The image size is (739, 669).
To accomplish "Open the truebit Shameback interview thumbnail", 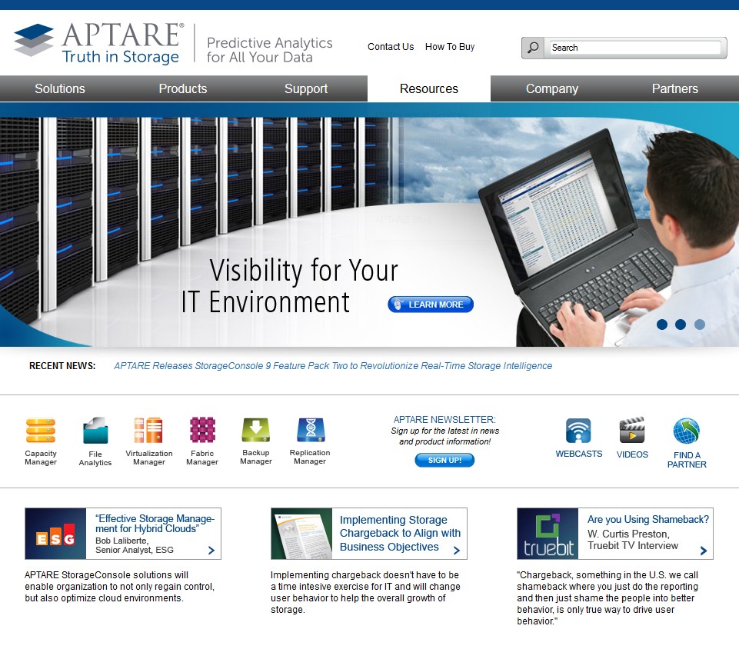I will click(x=548, y=534).
